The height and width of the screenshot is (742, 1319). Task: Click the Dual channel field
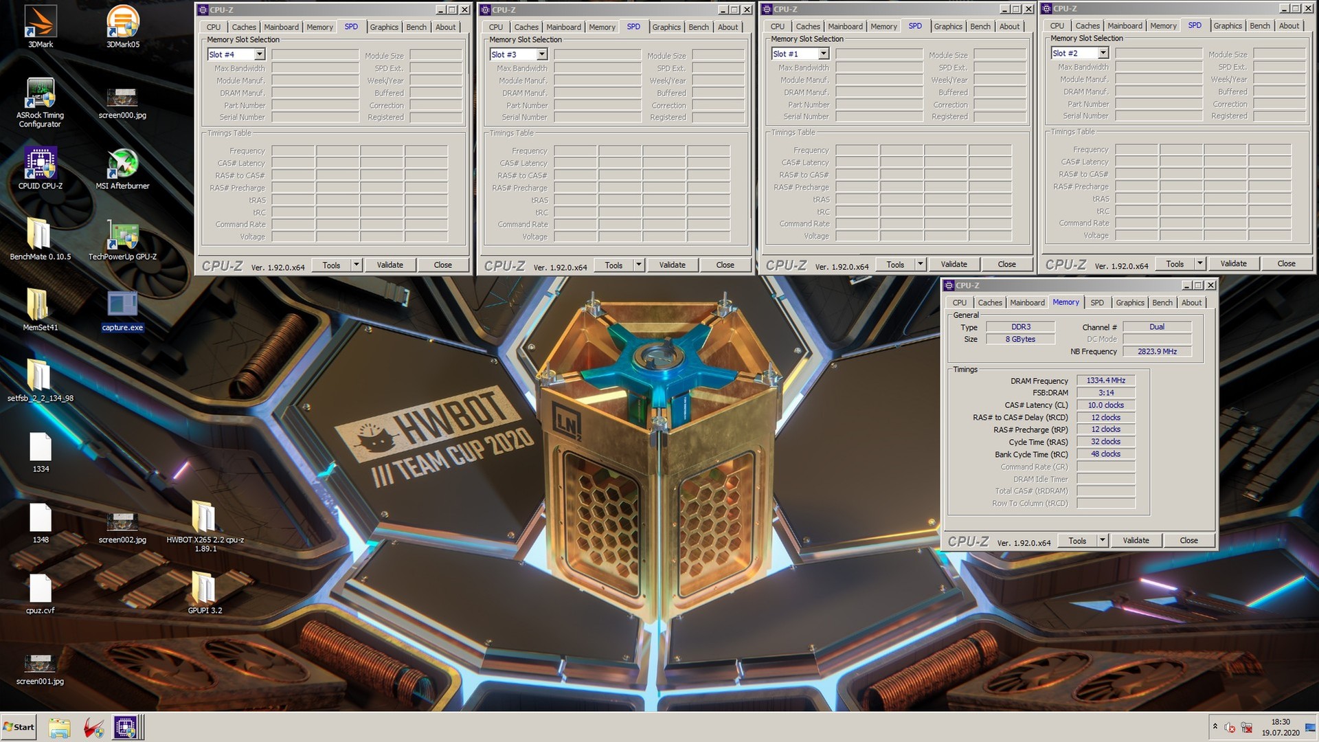[1157, 326]
